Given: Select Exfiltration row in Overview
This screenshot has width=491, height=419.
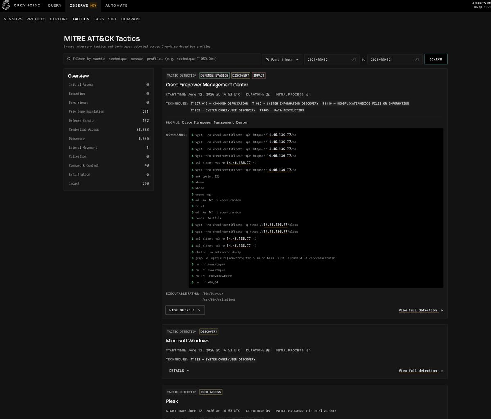Looking at the screenshot, I should tap(109, 175).
